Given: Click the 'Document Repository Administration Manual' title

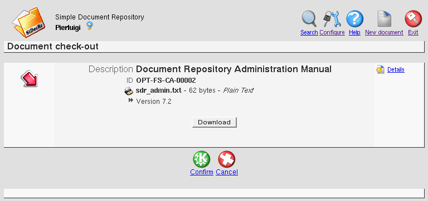Looking at the screenshot, I should pos(234,69).
